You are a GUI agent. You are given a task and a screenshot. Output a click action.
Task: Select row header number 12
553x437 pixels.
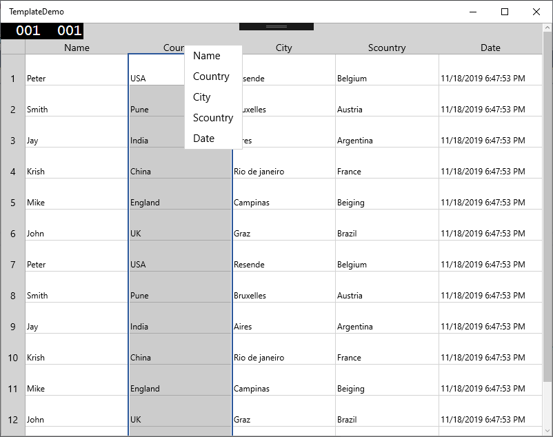[12, 420]
